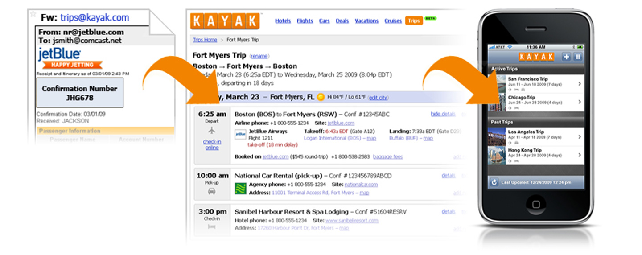The height and width of the screenshot is (255, 642).
Task: Tap the KAYAK logo in the phone app
Action: 536,57
